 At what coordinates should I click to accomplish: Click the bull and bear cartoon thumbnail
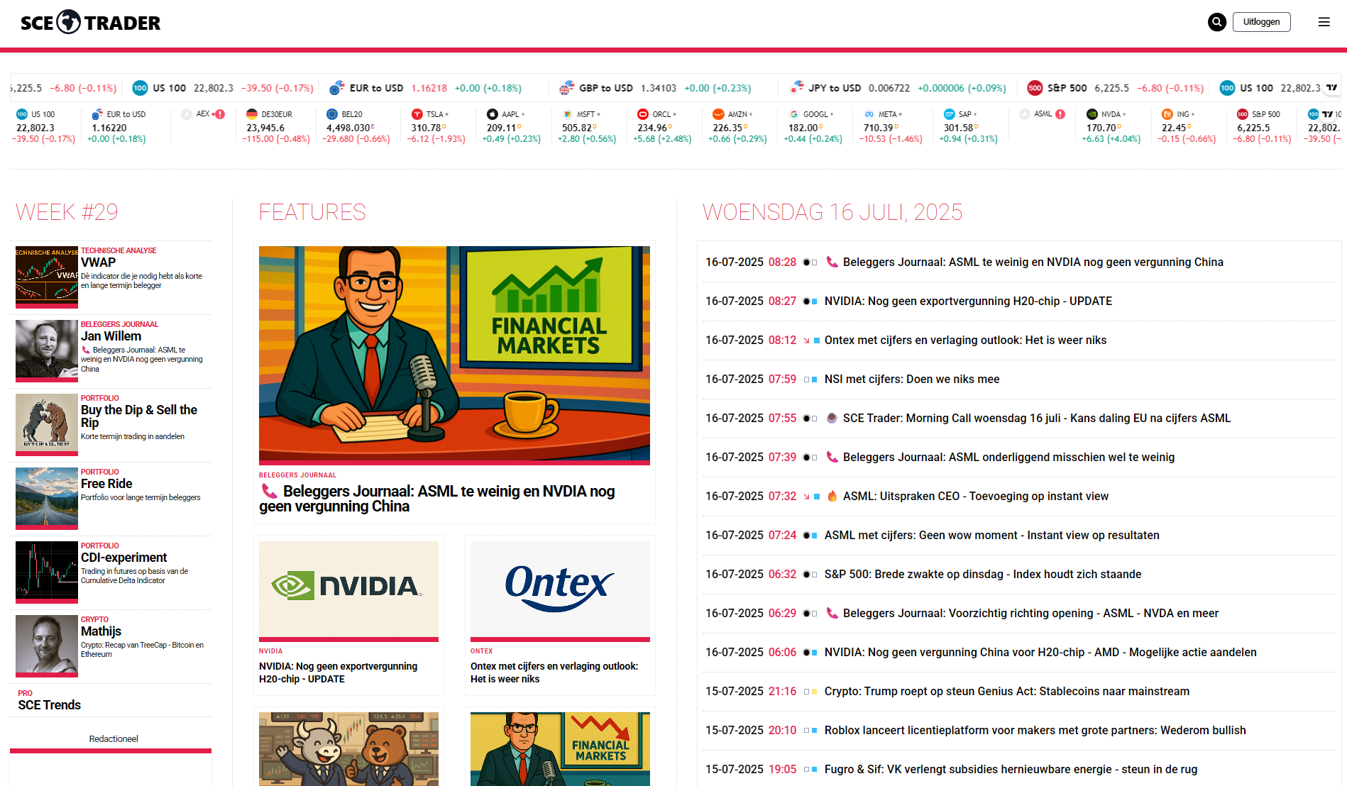(x=348, y=748)
